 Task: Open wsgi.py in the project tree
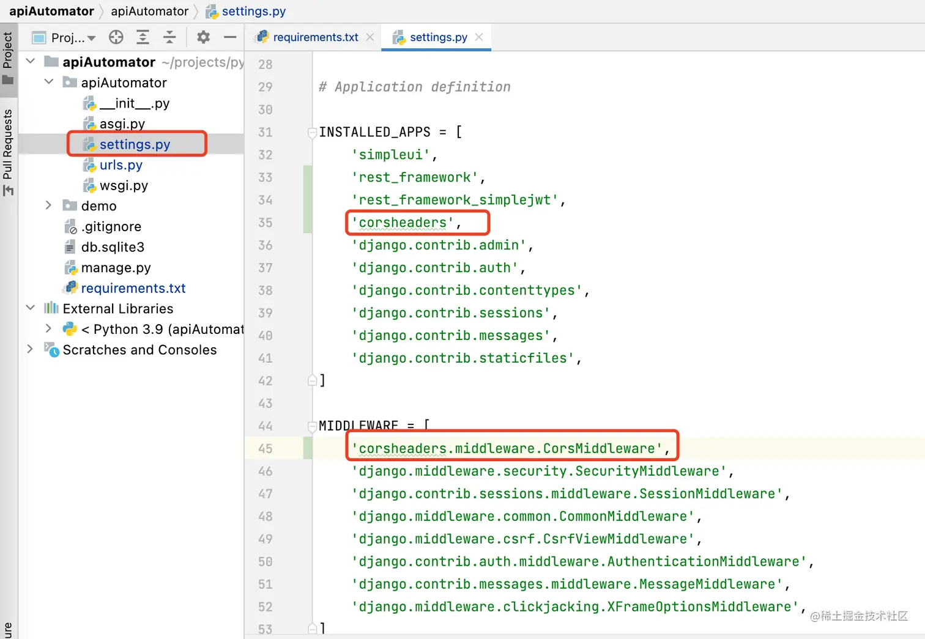click(x=115, y=185)
